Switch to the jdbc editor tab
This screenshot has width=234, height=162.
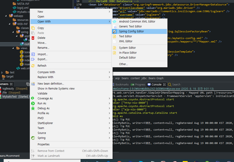[x=144, y=78]
